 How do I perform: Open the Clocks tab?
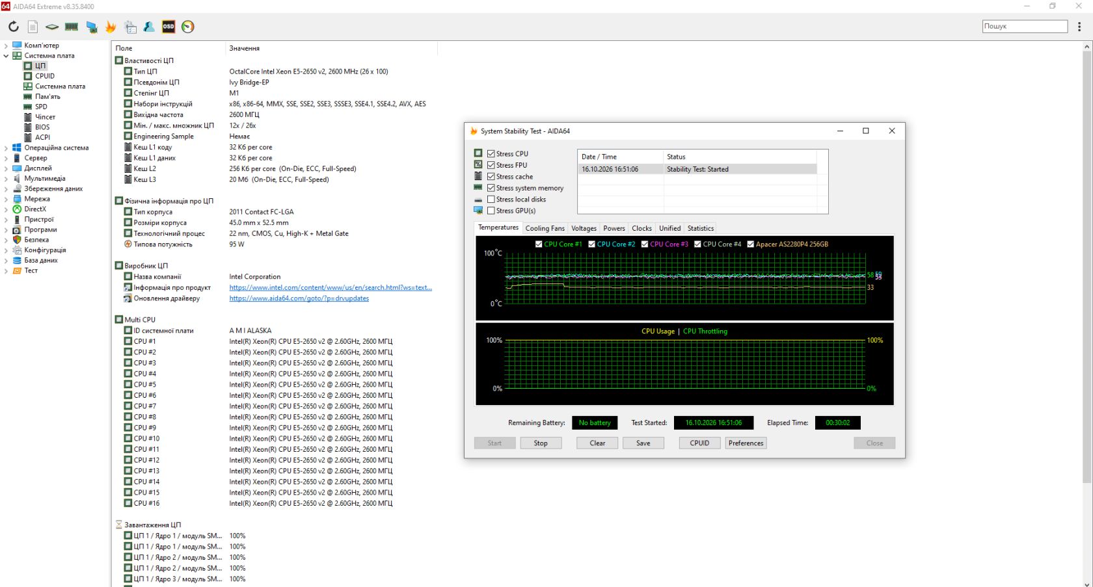point(641,228)
